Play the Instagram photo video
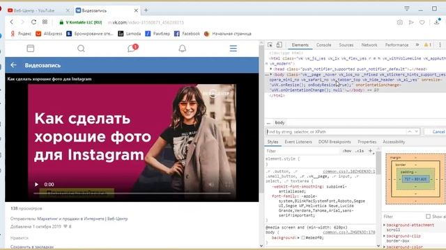 click(x=36, y=184)
